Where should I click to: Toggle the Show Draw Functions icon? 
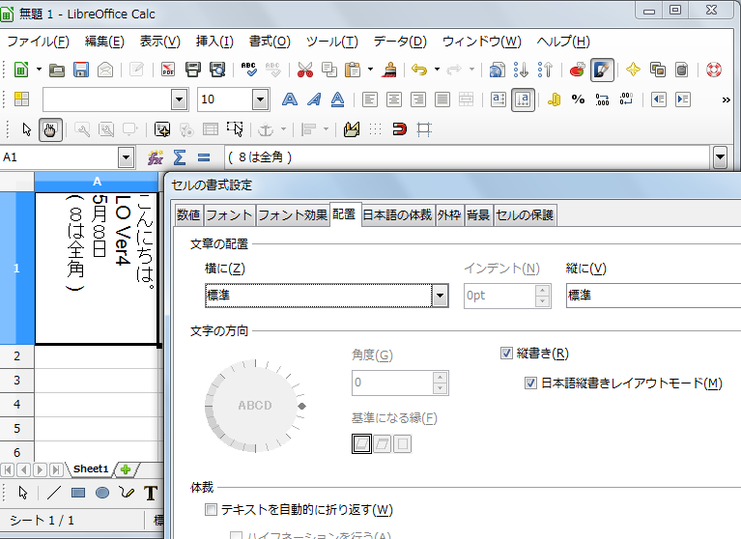[602, 71]
